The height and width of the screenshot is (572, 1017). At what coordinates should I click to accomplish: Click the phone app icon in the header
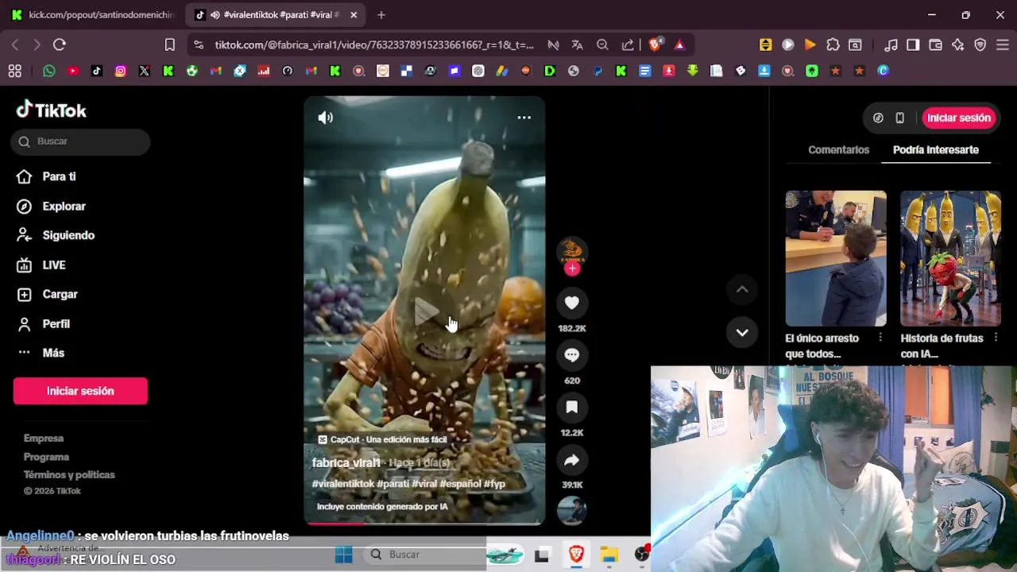[x=899, y=118]
